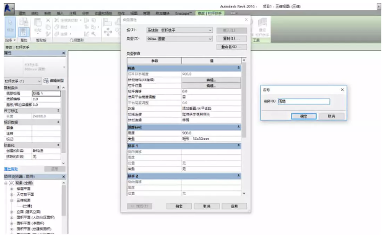The width and height of the screenshot is (385, 239).
Task: Open the 栏杆扶手 (1) instance filter dropdown
Action: click(x=22, y=81)
